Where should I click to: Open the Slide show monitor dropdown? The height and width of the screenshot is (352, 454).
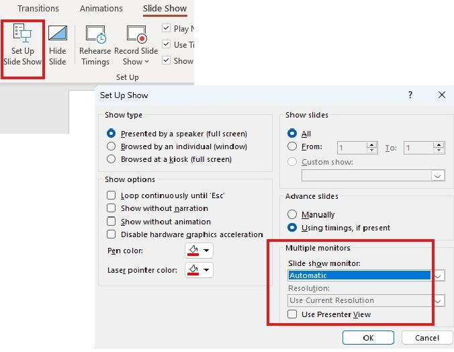click(x=439, y=275)
